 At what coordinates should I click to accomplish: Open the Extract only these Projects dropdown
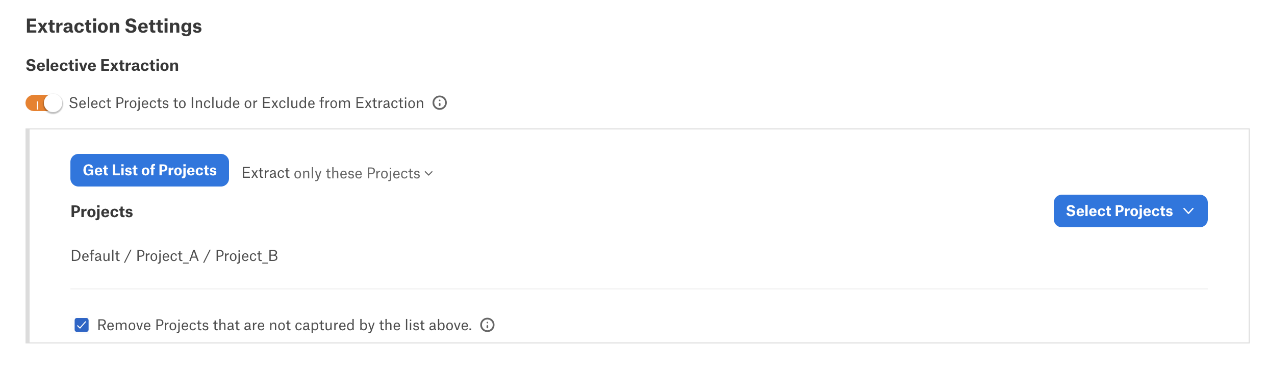click(338, 173)
